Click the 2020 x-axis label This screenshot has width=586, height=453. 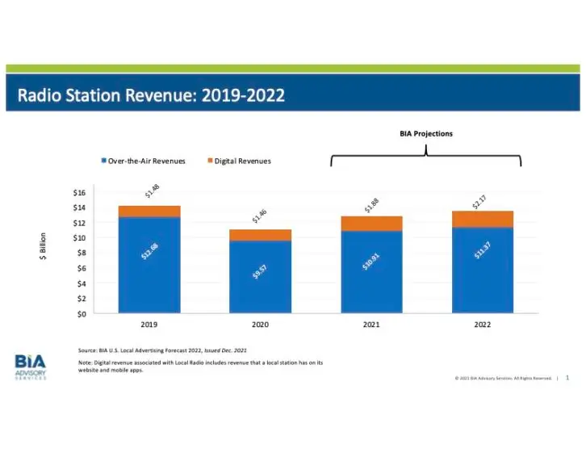point(260,325)
